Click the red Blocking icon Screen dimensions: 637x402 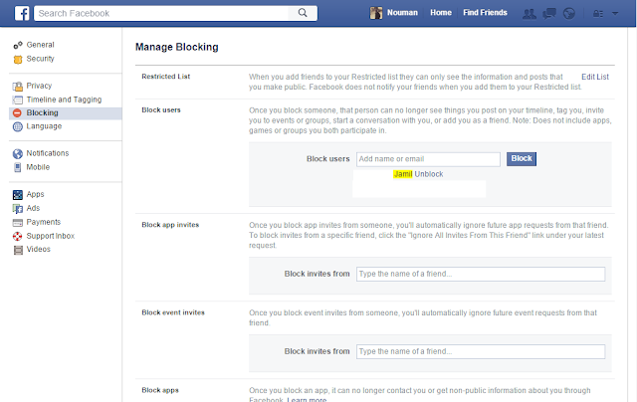[17, 113]
